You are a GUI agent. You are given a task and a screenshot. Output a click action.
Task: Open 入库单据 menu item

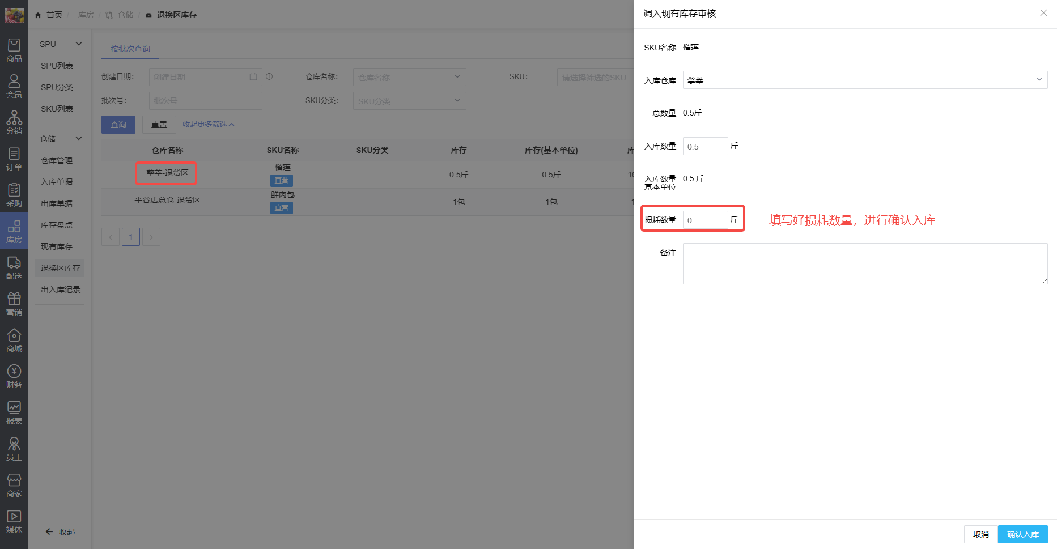pyautogui.click(x=57, y=182)
